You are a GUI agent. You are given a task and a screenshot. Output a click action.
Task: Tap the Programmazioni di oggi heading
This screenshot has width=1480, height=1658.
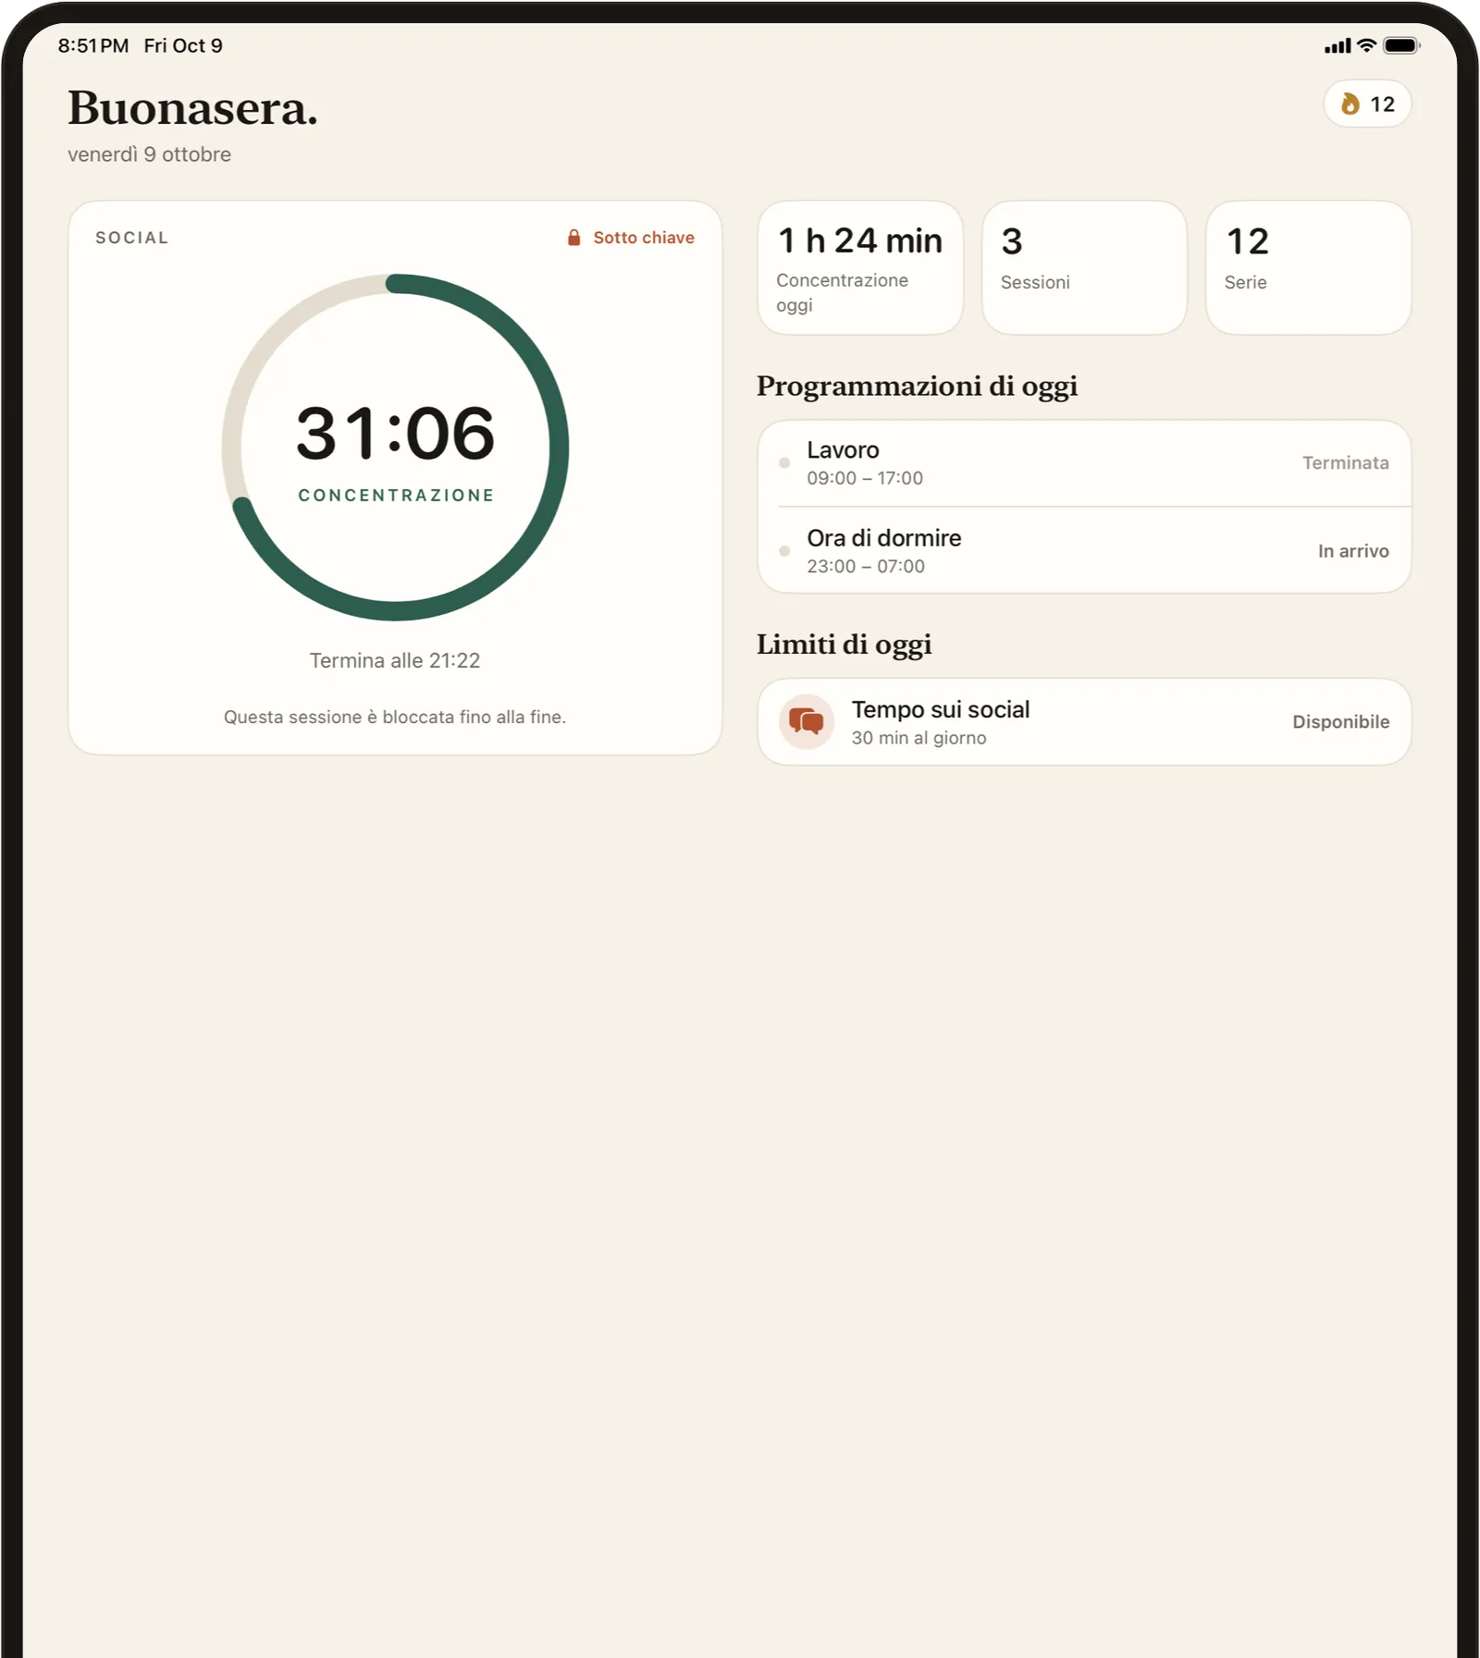pos(917,387)
